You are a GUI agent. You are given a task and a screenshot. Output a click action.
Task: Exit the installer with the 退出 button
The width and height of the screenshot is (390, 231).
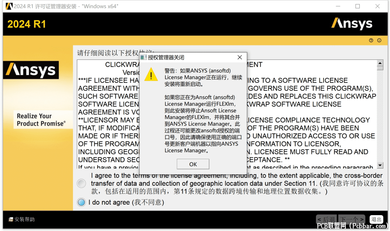pyautogui.click(x=376, y=219)
